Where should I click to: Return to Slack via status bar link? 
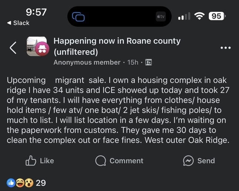(x=18, y=23)
